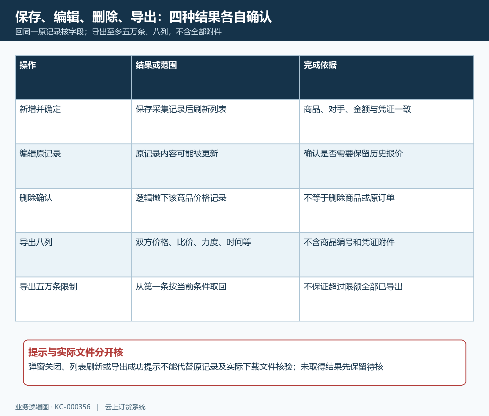Click the note text starting 弹窗关闭、列表刷新
The width and height of the screenshot is (489, 416).
[206, 366]
